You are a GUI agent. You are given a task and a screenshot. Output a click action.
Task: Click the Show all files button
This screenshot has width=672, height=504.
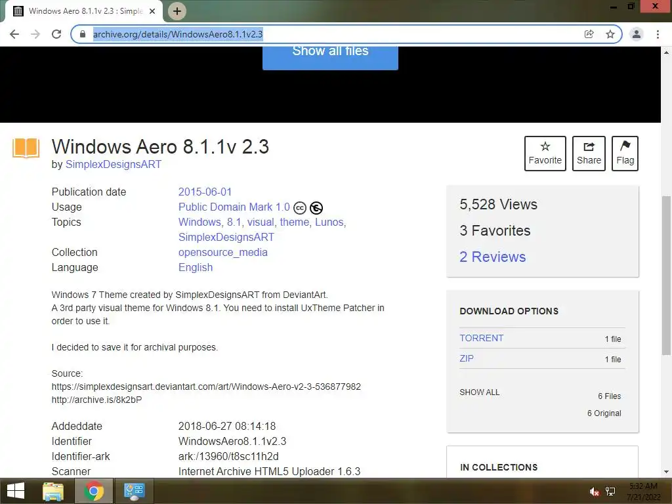331,58
